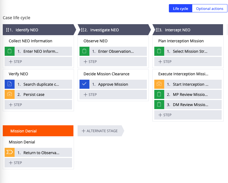Add a new alternate stage
The width and height of the screenshot is (228, 183).
pos(100,131)
